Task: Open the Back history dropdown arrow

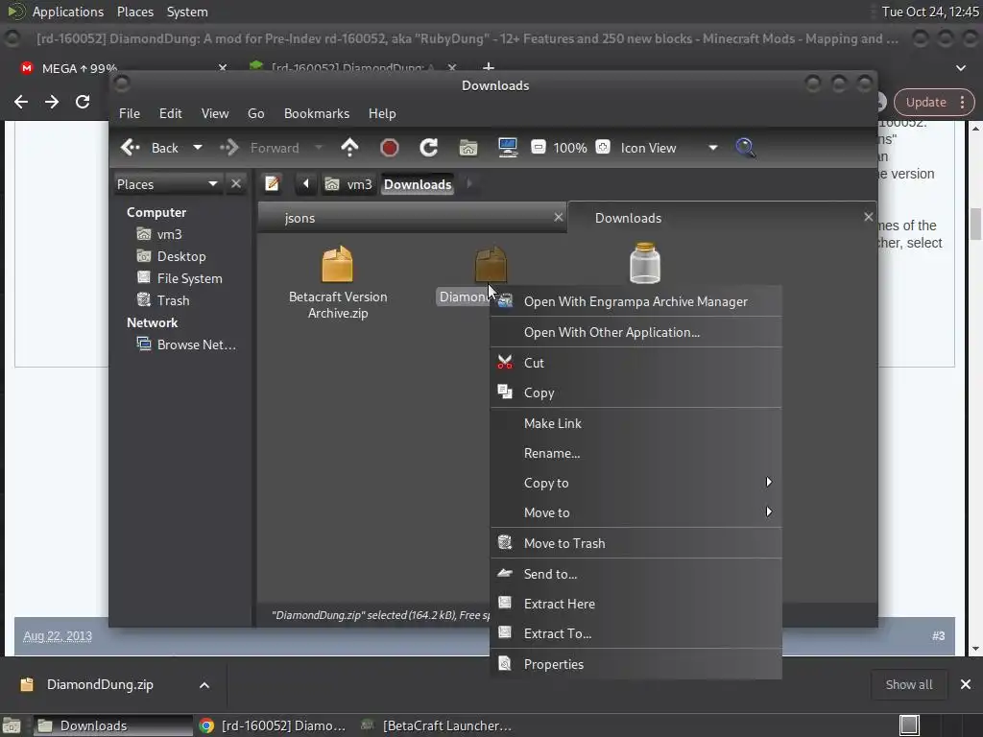Action: [198, 148]
